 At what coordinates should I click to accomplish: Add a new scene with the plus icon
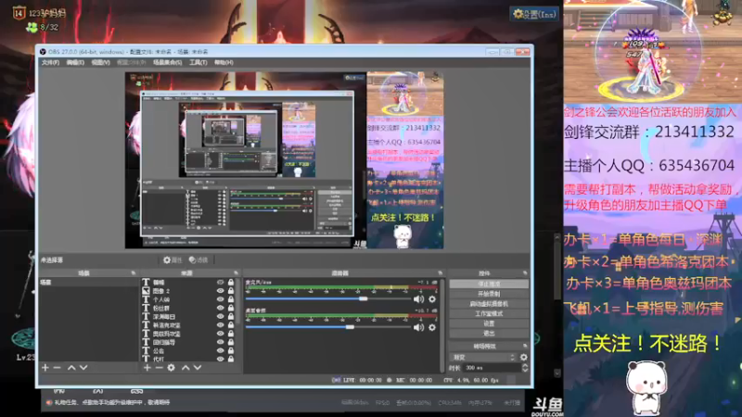45,367
